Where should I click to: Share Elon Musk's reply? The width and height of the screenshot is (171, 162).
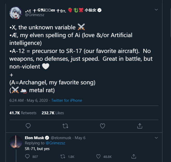[x=134, y=156]
